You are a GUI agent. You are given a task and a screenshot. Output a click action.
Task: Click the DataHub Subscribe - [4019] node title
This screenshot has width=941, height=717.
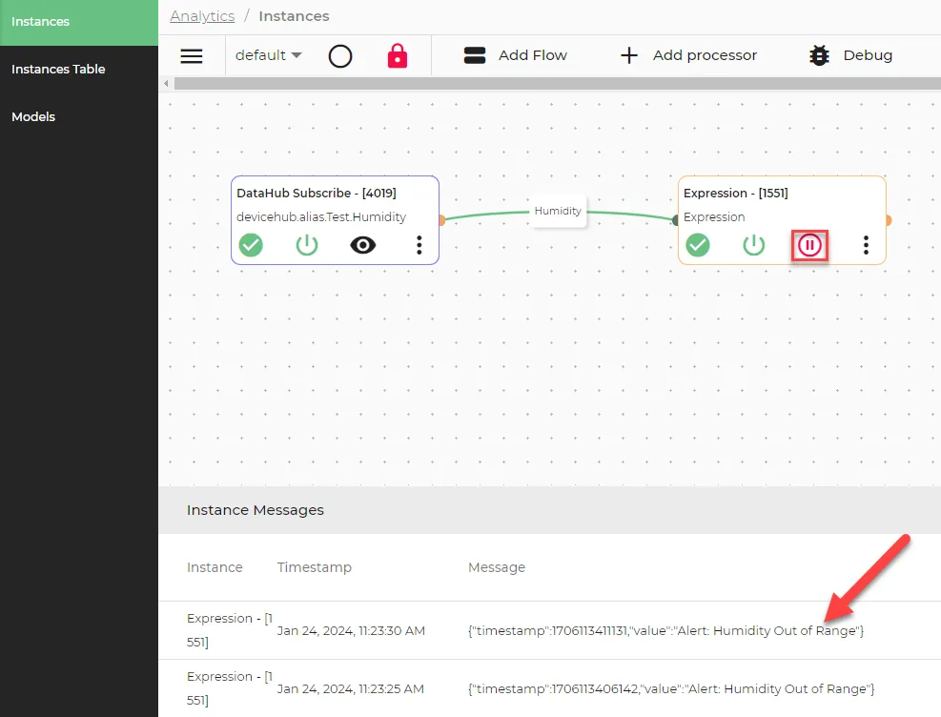[317, 194]
